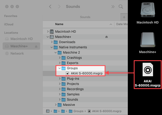The image size is (162, 115).
Task: Collapse the Groups folder
Action: (60, 68)
